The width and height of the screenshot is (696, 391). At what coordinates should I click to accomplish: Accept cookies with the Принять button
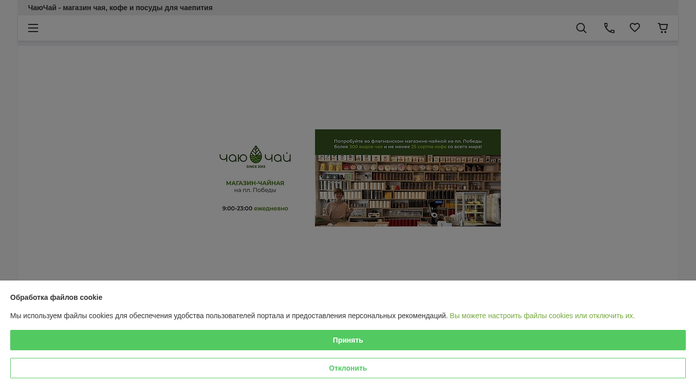(x=348, y=340)
